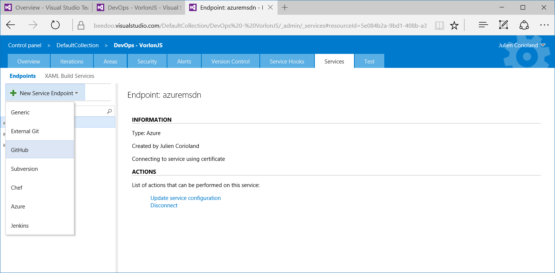Open the Edge Hub panel
Screen dimensions: 555x273
pyautogui.click(x=483, y=25)
